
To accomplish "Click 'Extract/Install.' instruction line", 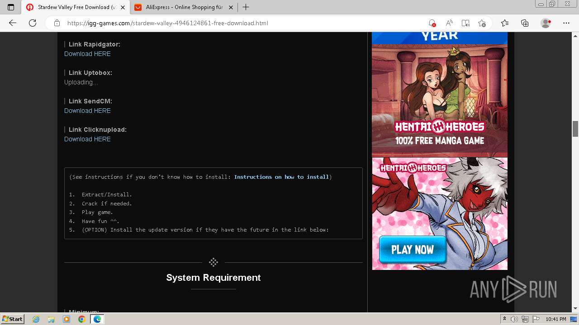I will tap(107, 195).
